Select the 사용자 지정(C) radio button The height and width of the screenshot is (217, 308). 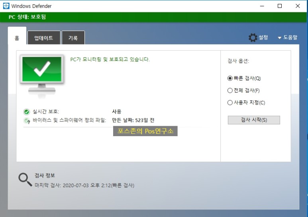230,103
